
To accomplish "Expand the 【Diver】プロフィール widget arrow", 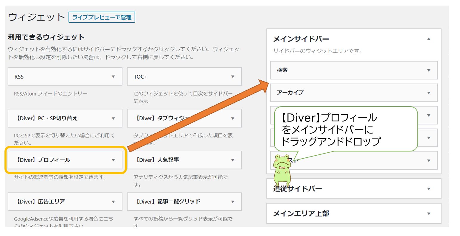I will 113,160.
